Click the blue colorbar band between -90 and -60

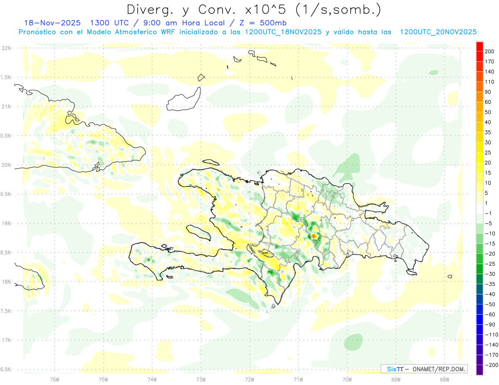click(479, 319)
